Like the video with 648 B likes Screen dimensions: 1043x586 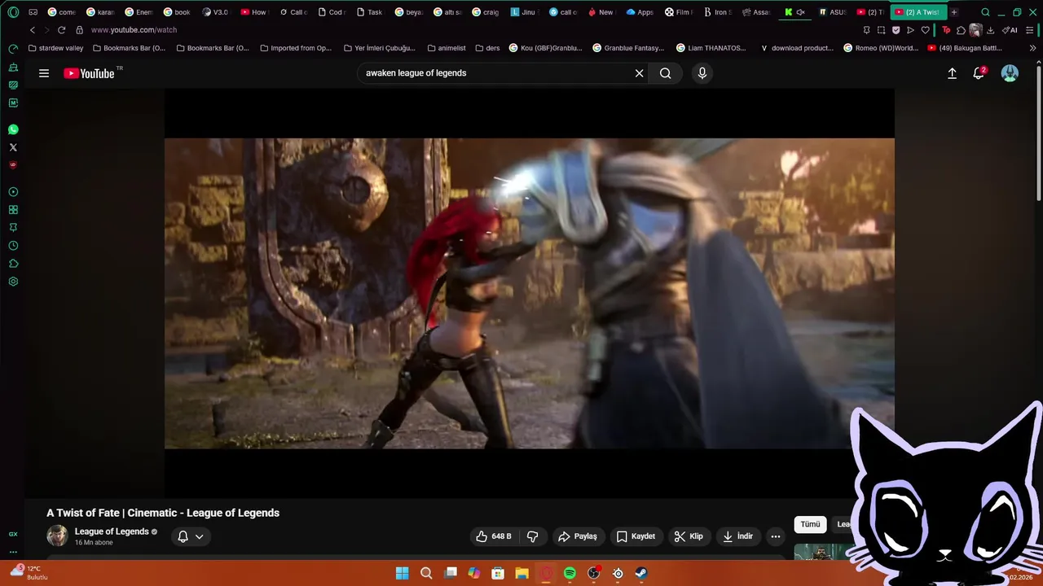[x=494, y=536]
